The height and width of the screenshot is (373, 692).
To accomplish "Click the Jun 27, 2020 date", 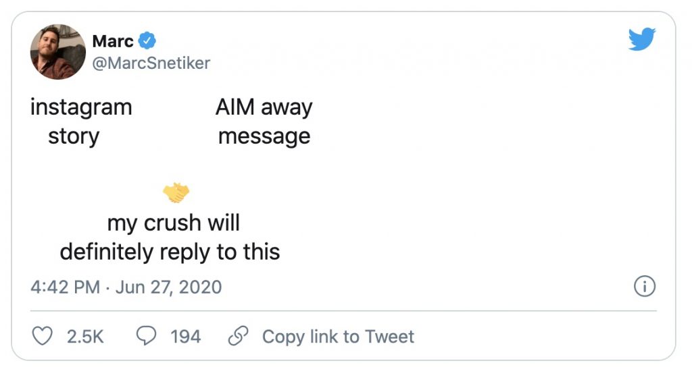I will pyautogui.click(x=168, y=287).
